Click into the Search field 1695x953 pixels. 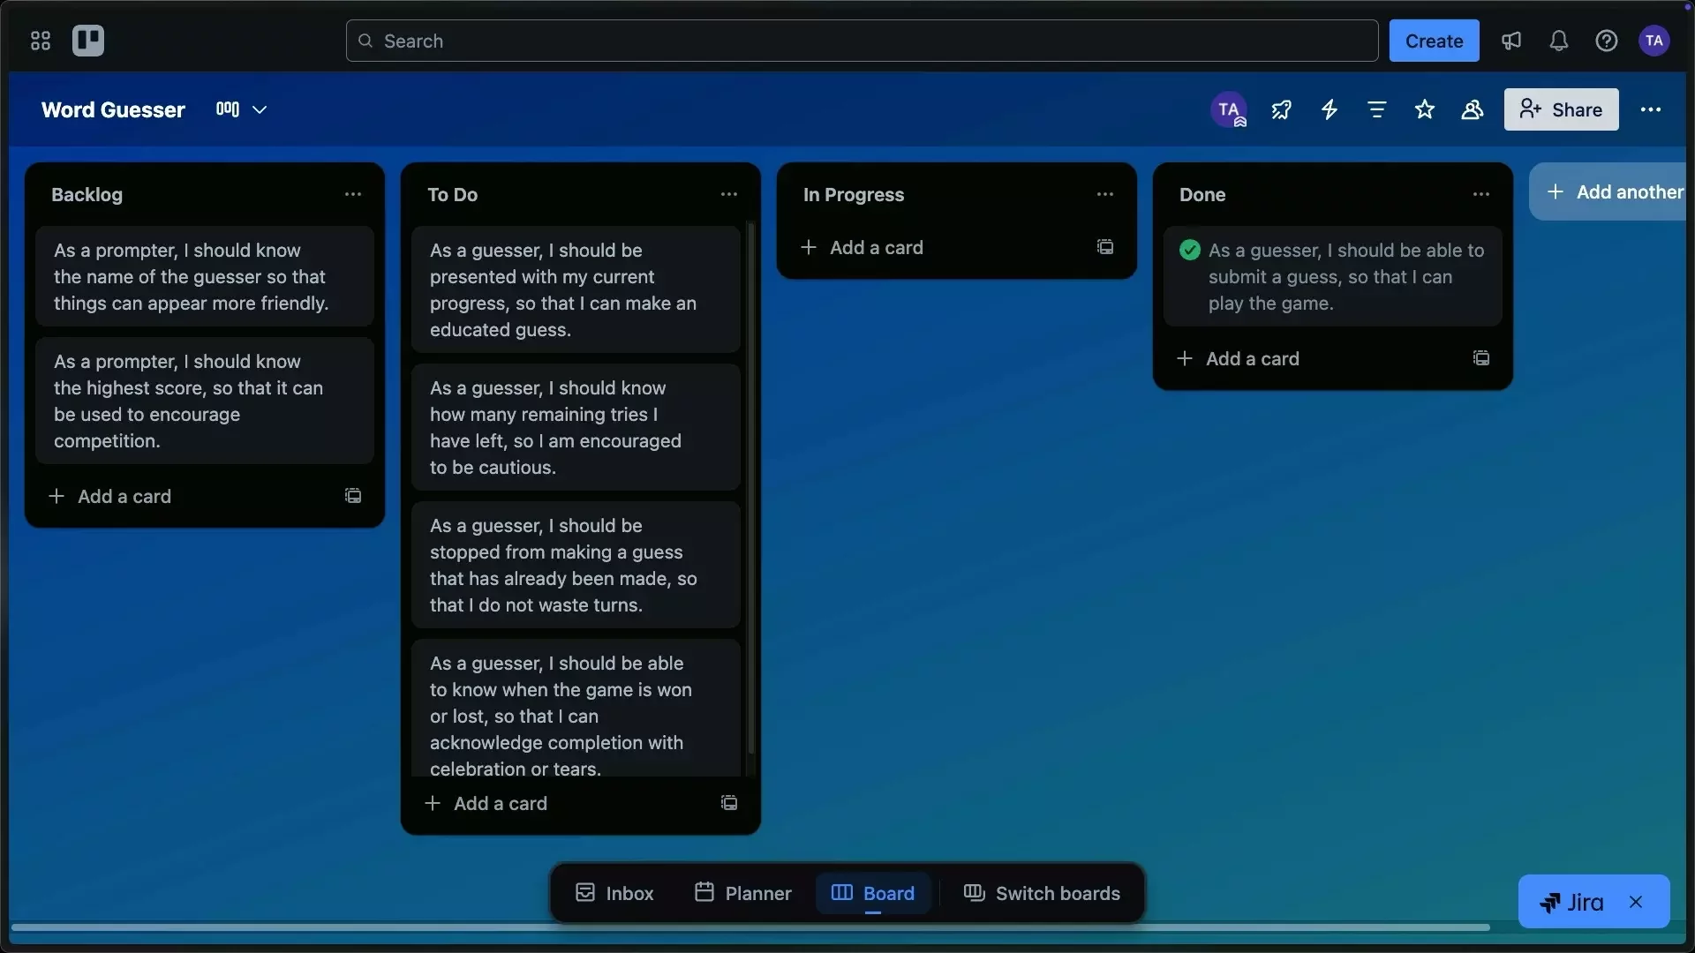click(x=861, y=41)
